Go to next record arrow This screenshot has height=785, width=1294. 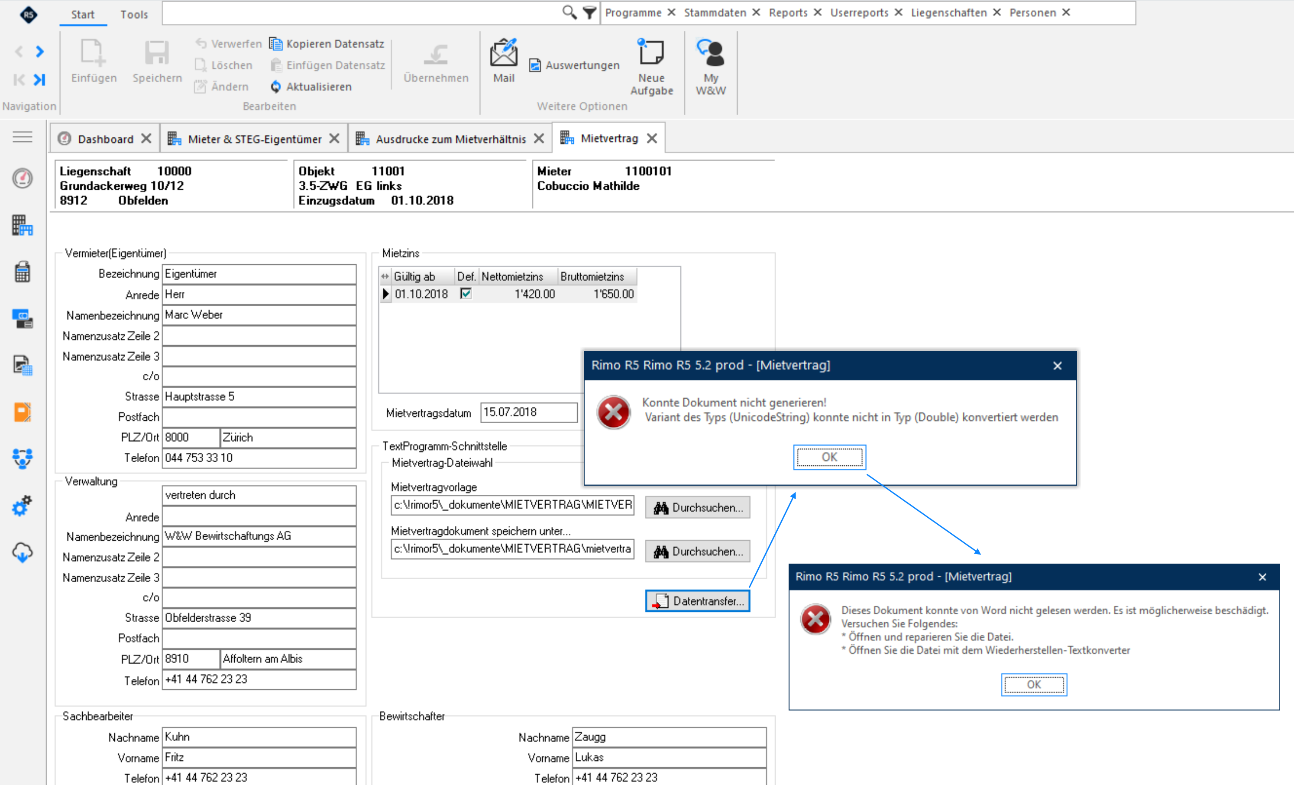[x=40, y=51]
